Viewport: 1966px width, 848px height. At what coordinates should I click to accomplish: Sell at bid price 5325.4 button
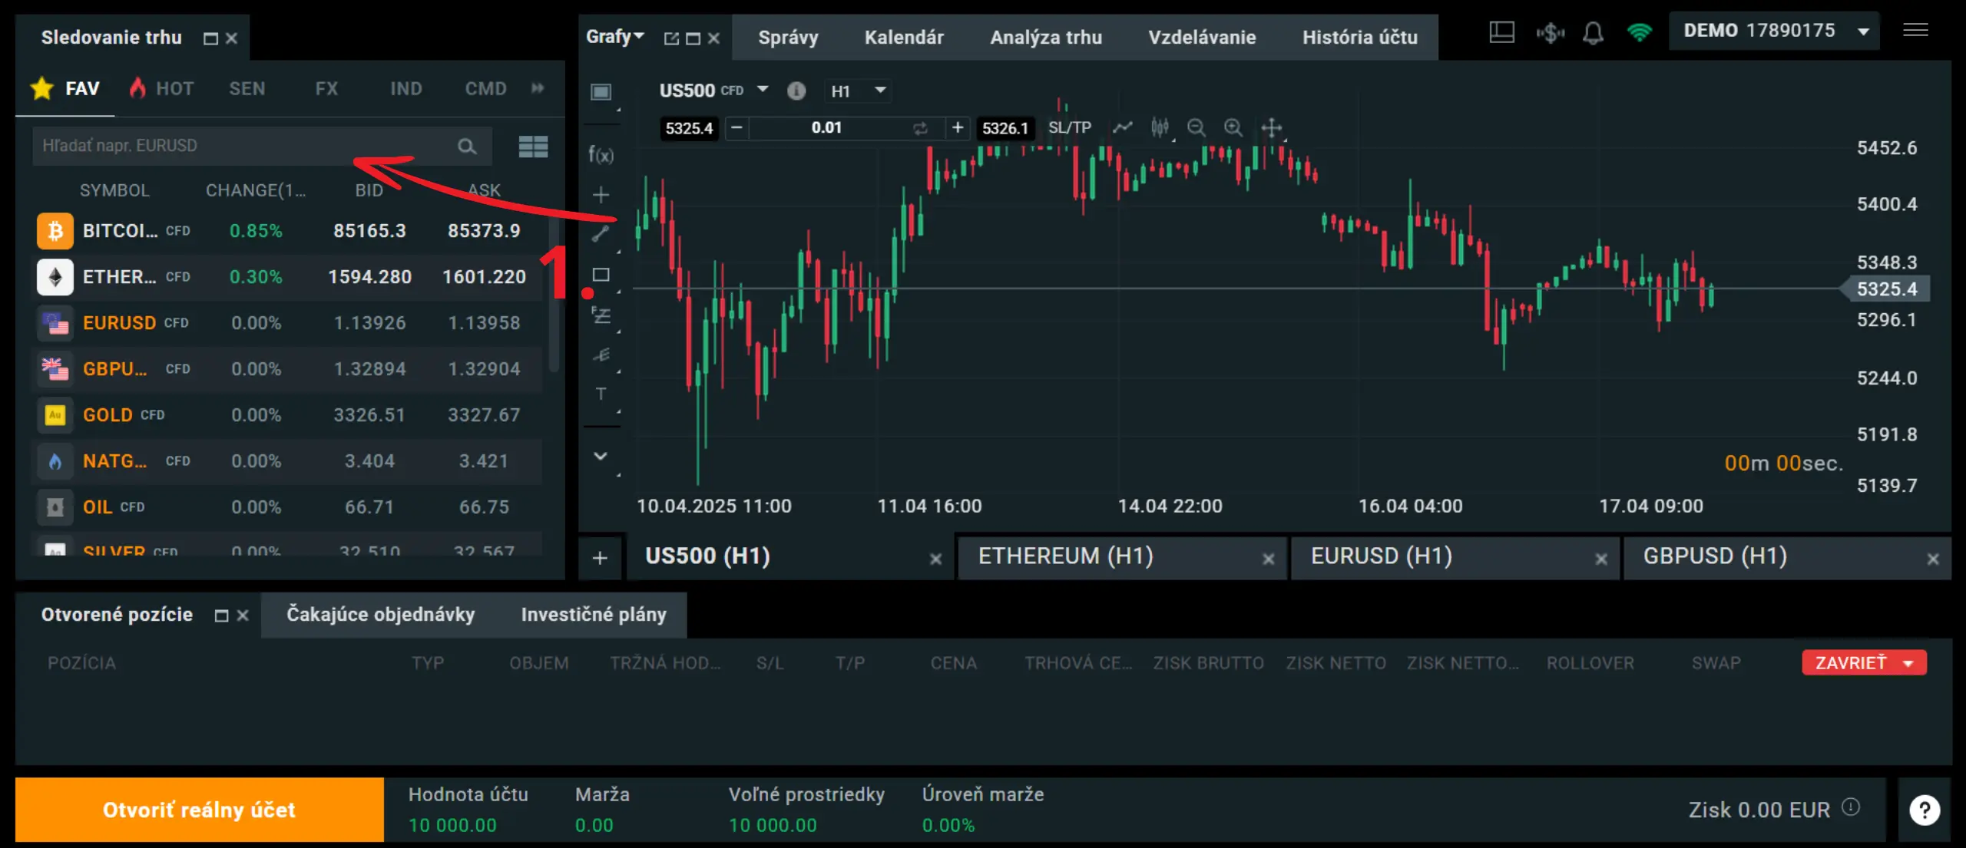tap(689, 128)
